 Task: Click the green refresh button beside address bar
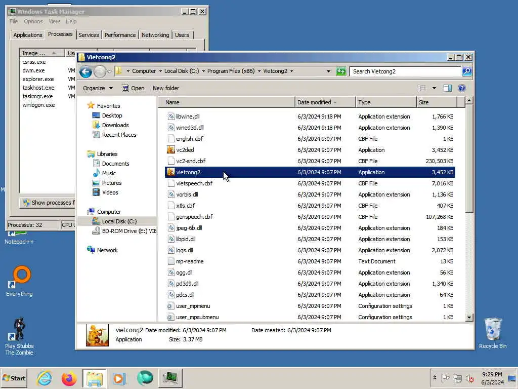point(340,71)
